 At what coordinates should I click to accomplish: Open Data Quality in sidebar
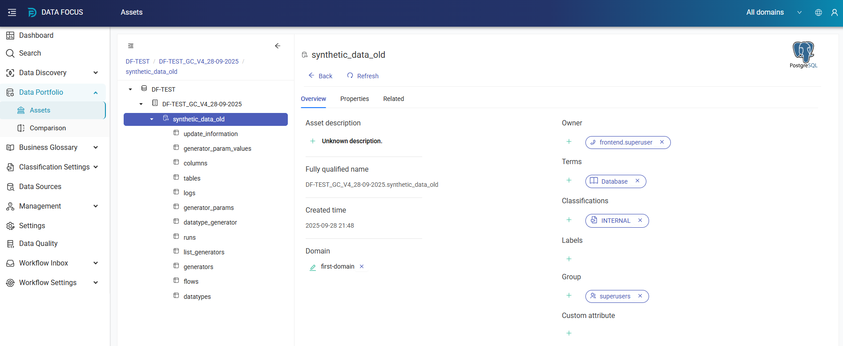click(38, 243)
